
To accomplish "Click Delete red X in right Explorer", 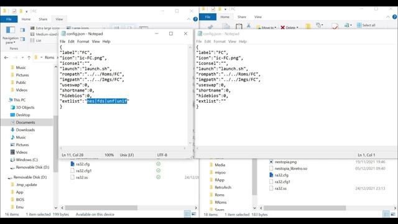I will [x=282, y=27].
